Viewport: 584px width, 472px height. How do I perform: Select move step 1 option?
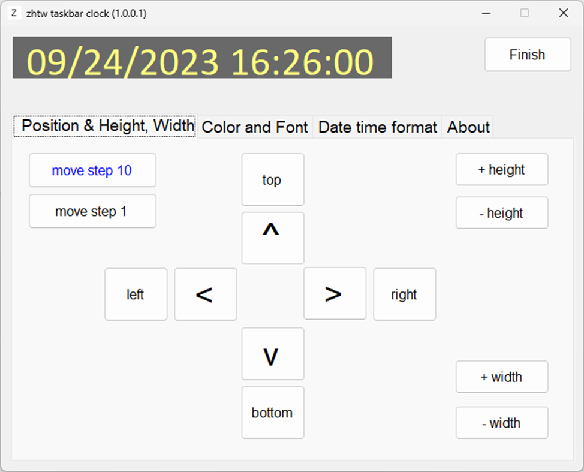point(92,211)
